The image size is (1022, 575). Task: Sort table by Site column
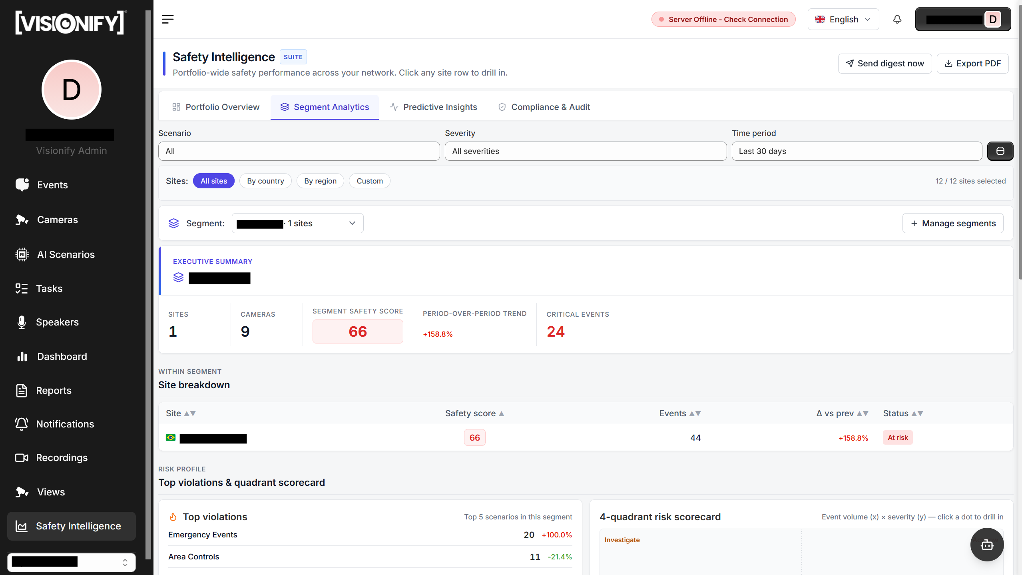[181, 413]
